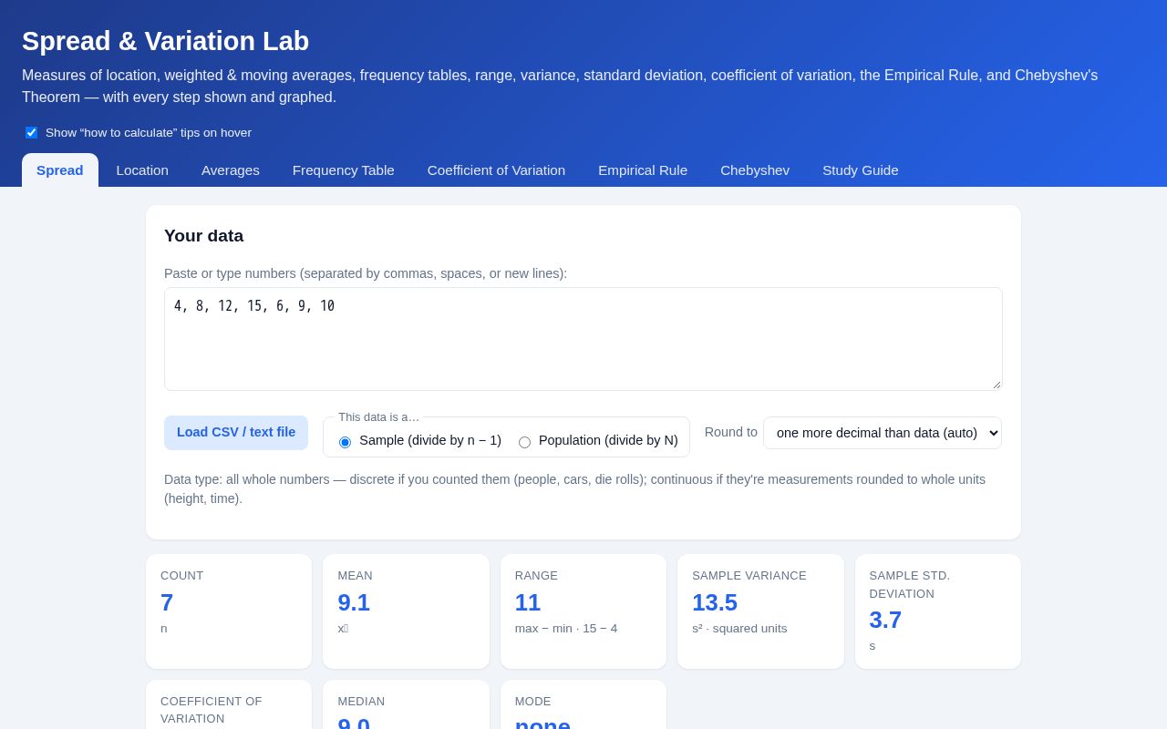Screen dimensions: 1167x729
Task: Toggle the 'how to calculate' tips checkbox
Action: tap(32, 133)
